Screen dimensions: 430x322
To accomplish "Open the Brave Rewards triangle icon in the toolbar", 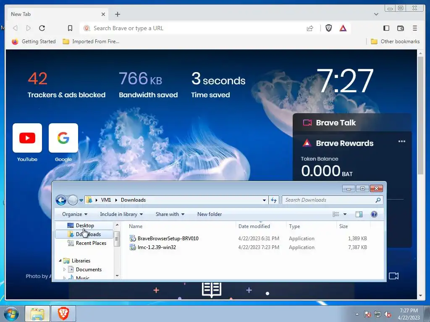I will click(x=343, y=28).
